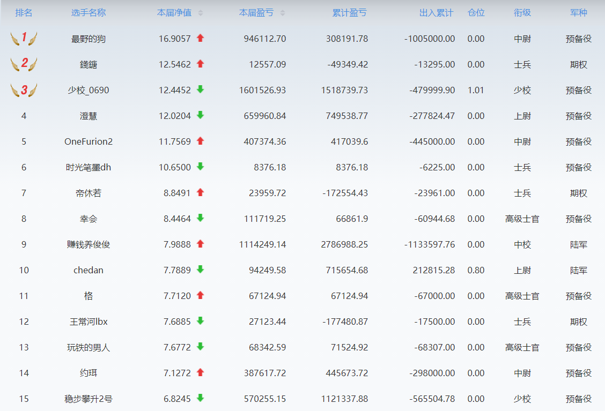Select net value 16.9057

pos(175,39)
